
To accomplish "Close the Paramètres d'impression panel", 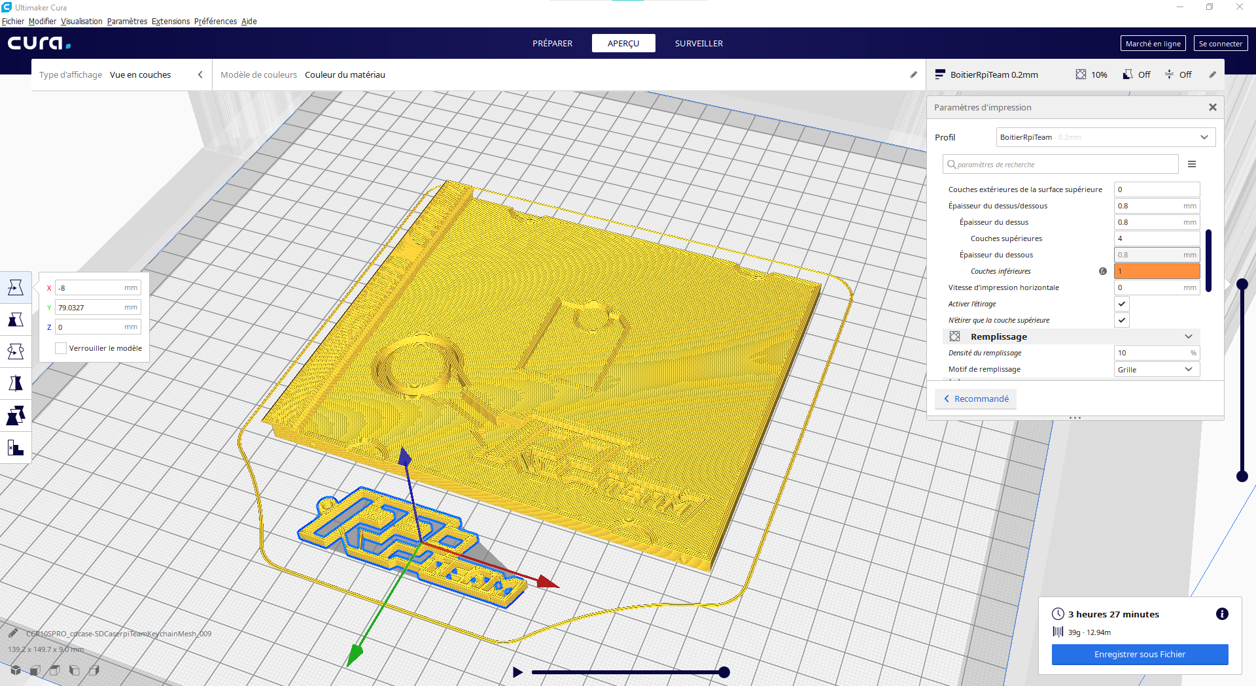I will pyautogui.click(x=1213, y=107).
